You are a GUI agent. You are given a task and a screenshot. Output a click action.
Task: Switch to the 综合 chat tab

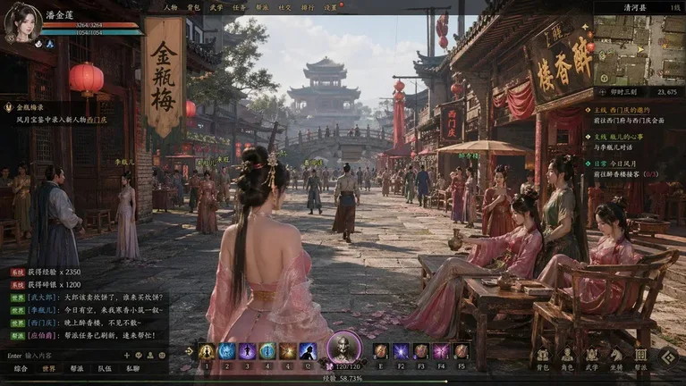pos(21,369)
